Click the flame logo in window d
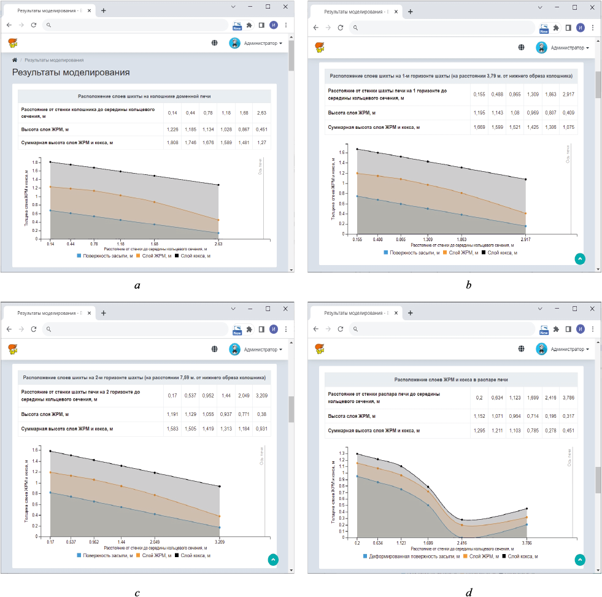Image resolution: width=602 pixels, height=597 pixels. (x=320, y=349)
